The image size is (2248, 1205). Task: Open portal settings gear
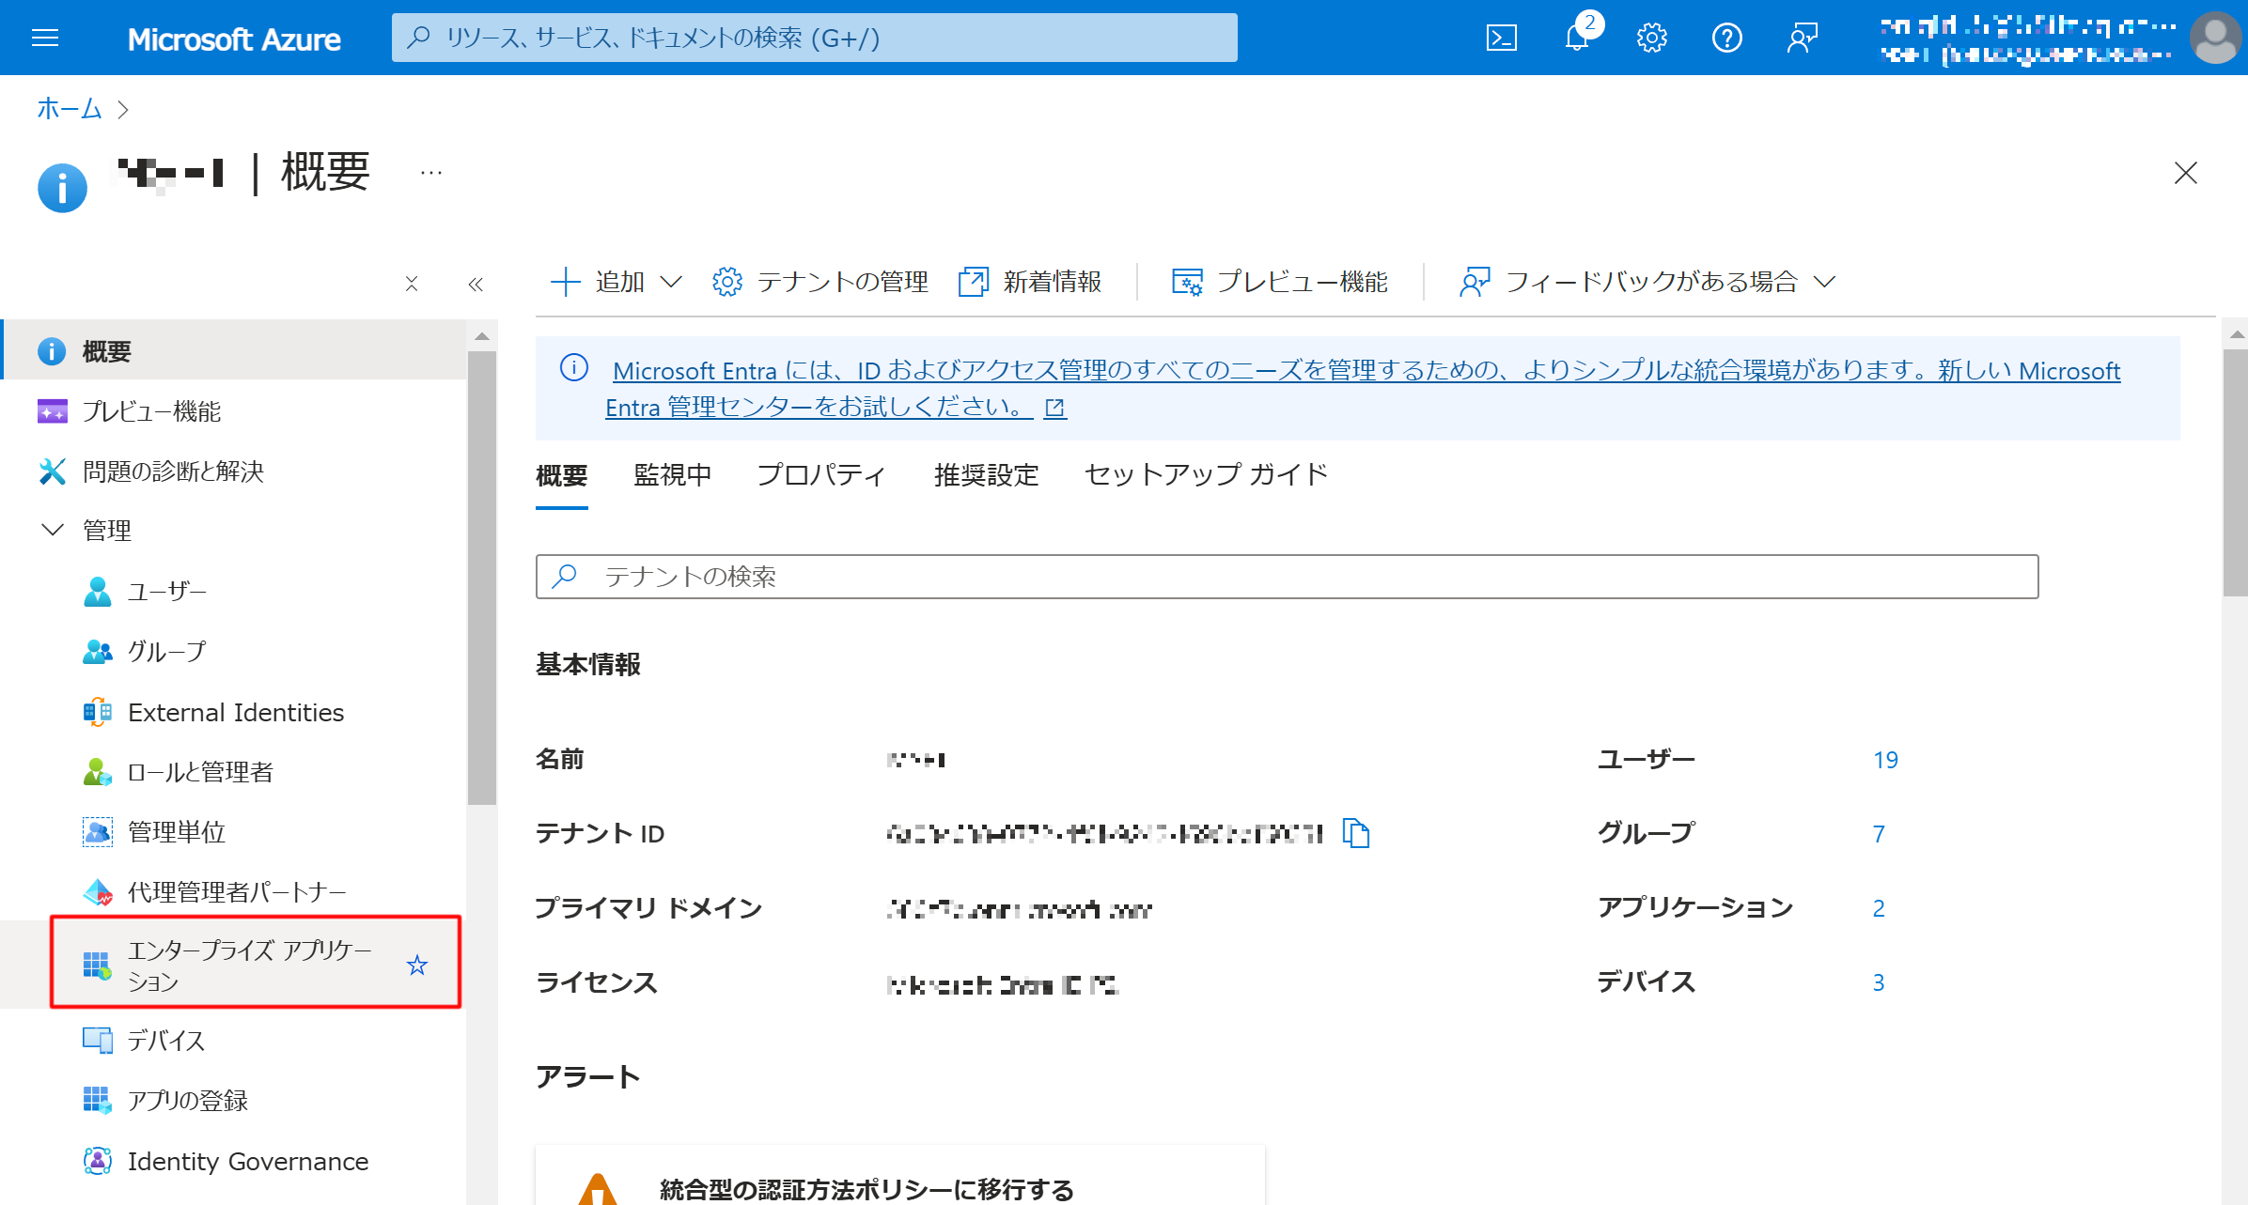1651,38
